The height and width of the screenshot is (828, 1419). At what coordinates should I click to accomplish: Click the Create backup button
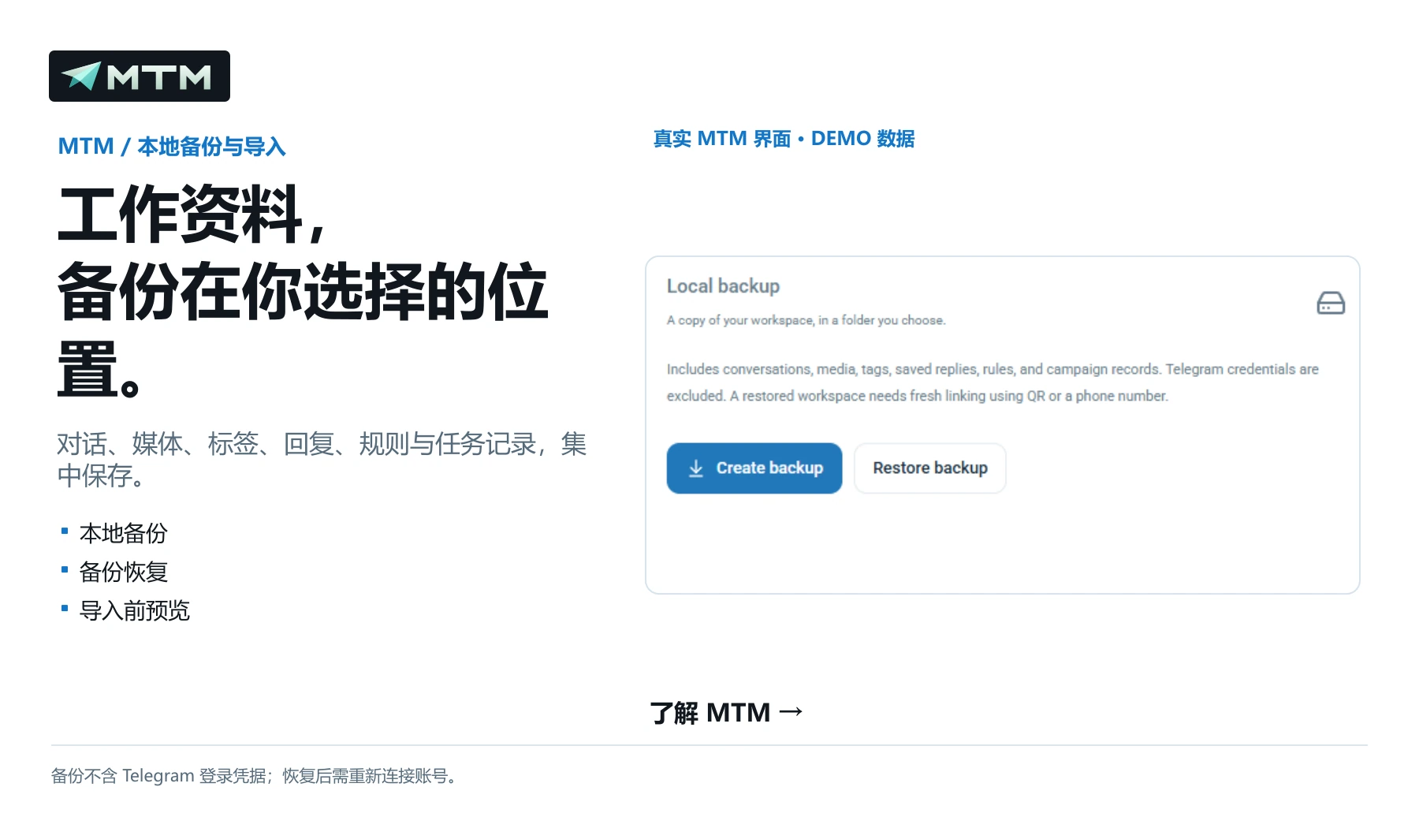click(x=754, y=468)
